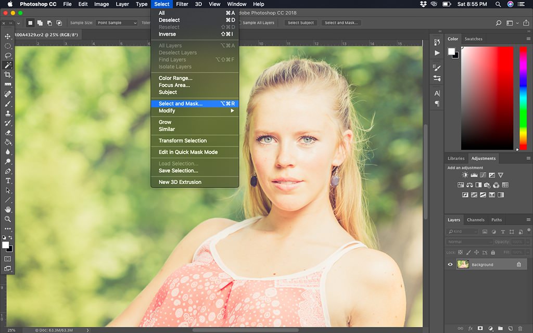The image size is (533, 333).
Task: Select the History Brush tool
Action: point(8,123)
